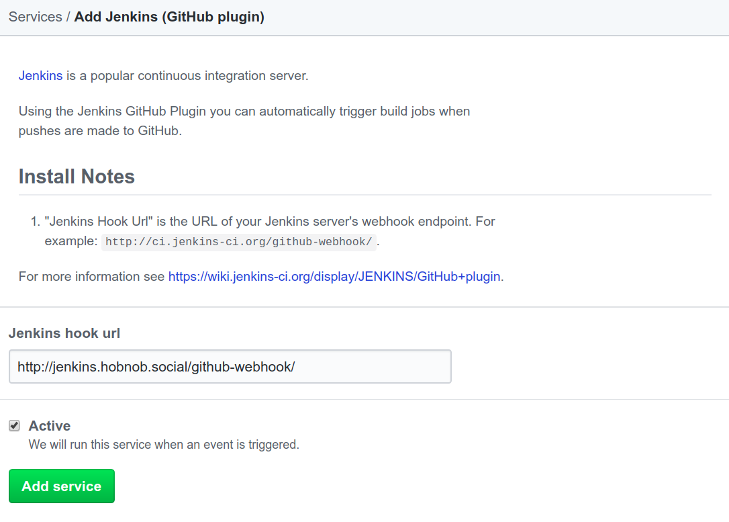Go back to Services breadcrumb
The width and height of the screenshot is (729, 522).
pos(35,17)
